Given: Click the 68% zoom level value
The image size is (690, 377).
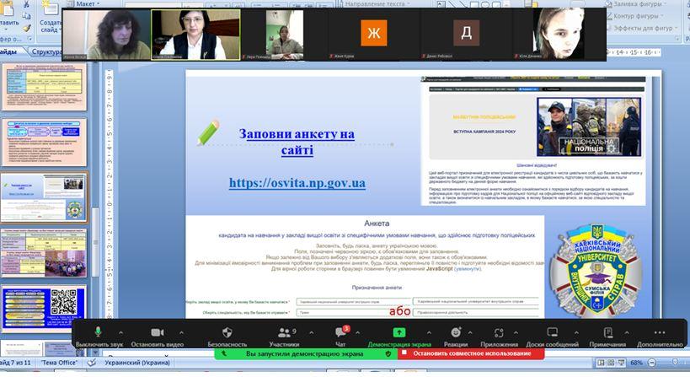Looking at the screenshot, I should [636, 363].
